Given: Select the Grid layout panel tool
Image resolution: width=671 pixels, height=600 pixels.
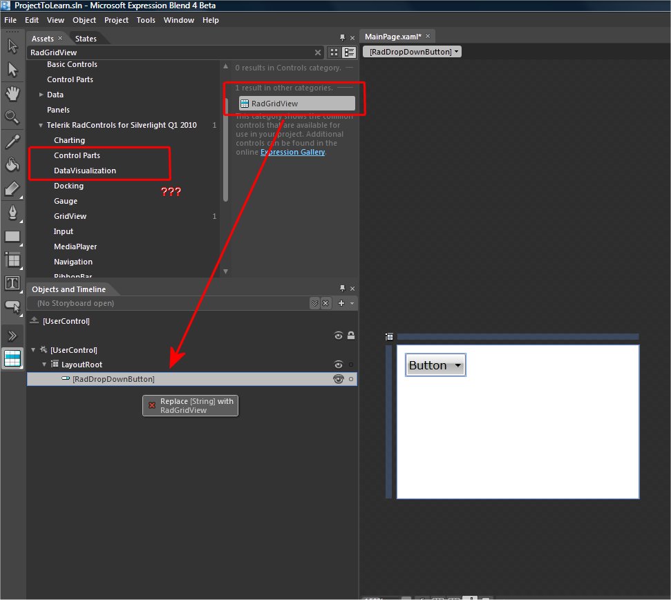Looking at the screenshot, I should coord(12,260).
